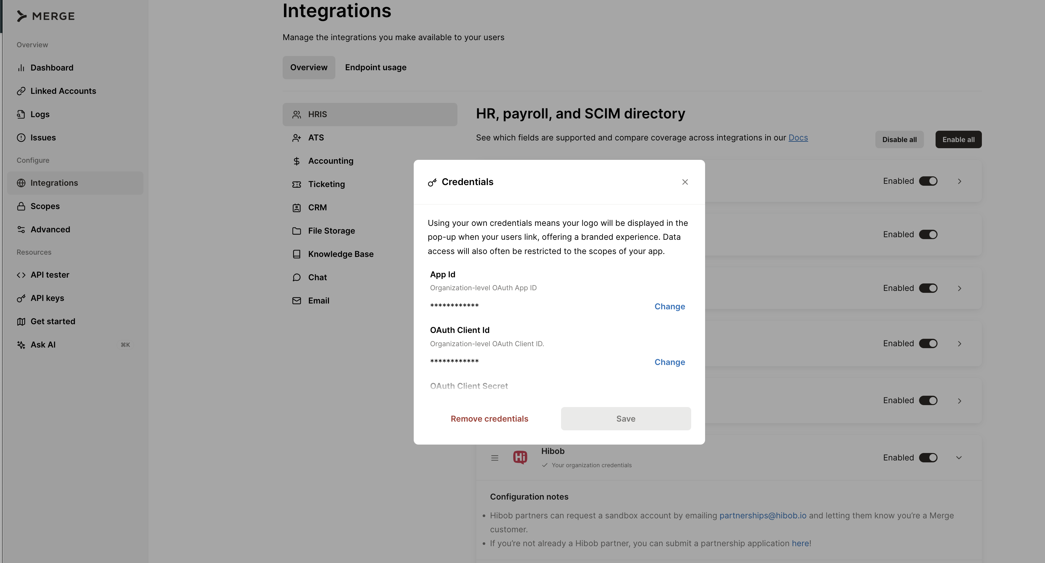Open Linked Accounts via its chain icon
The height and width of the screenshot is (563, 1045).
21,91
